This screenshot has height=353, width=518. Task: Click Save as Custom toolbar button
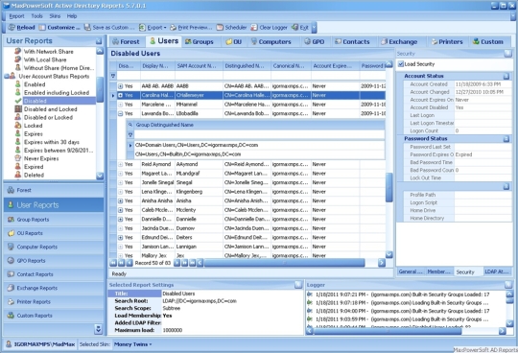(109, 28)
